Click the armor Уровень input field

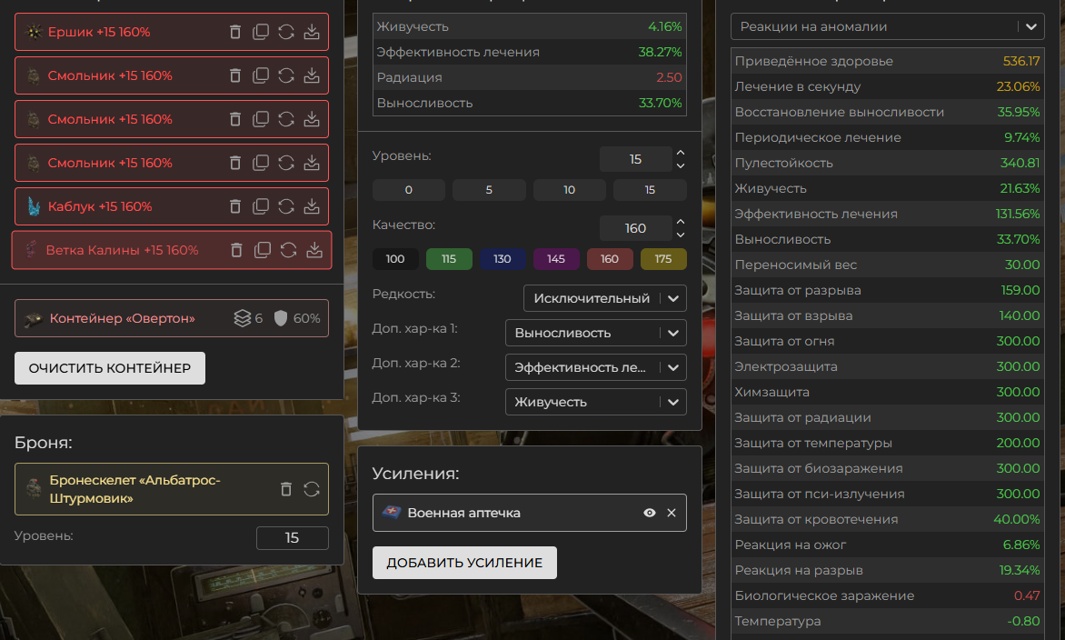pyautogui.click(x=292, y=537)
